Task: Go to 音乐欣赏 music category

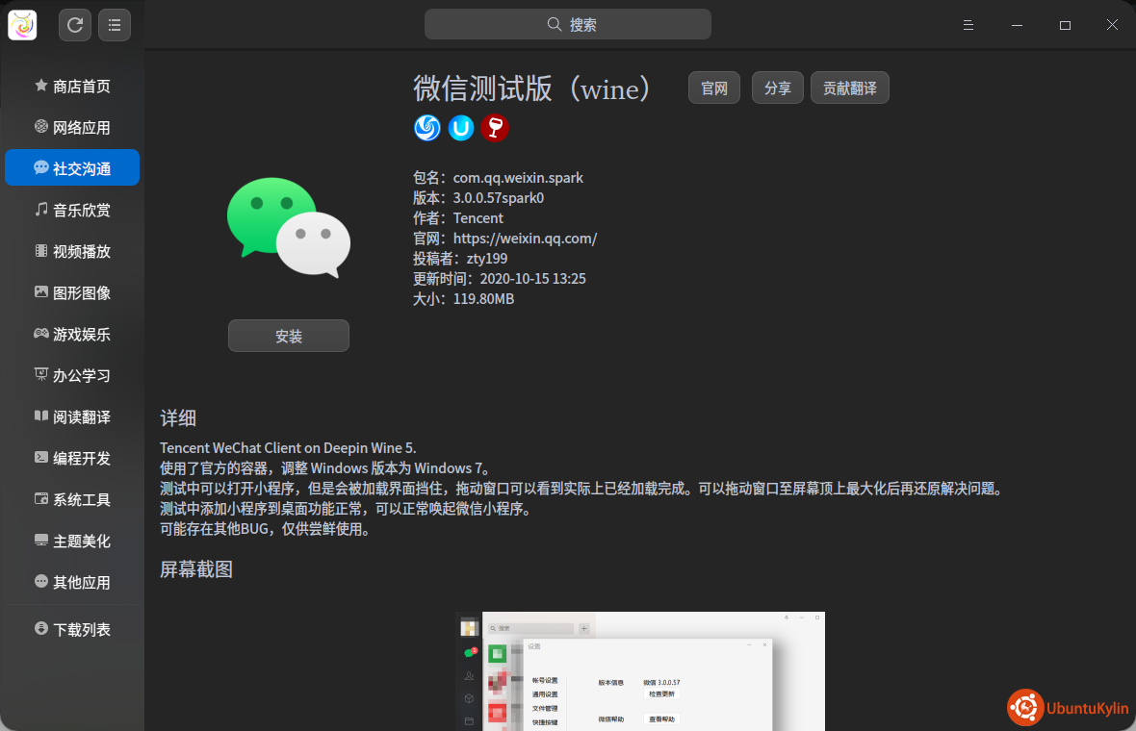Action: tap(72, 211)
